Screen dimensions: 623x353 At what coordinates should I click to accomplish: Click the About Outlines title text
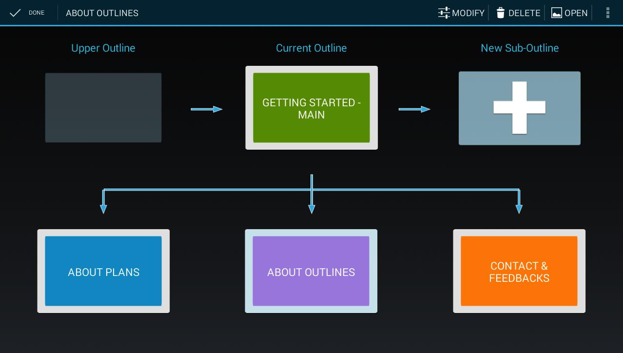click(102, 13)
